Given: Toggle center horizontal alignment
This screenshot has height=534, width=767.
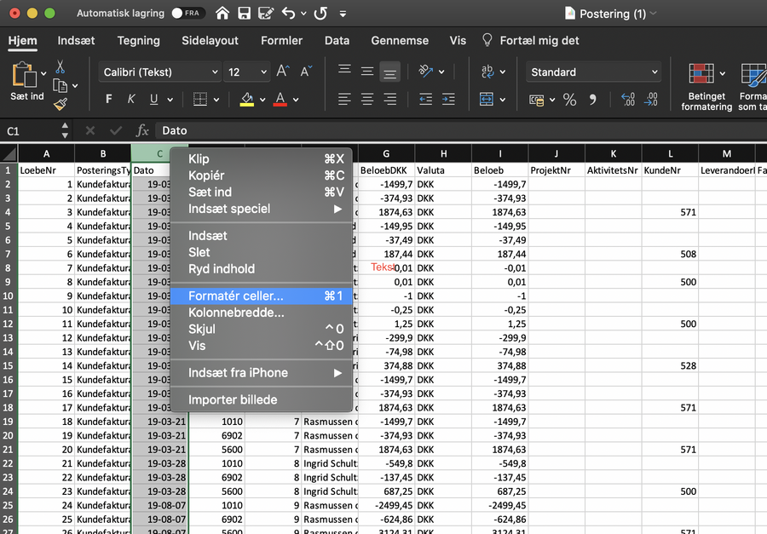Looking at the screenshot, I should click(367, 100).
